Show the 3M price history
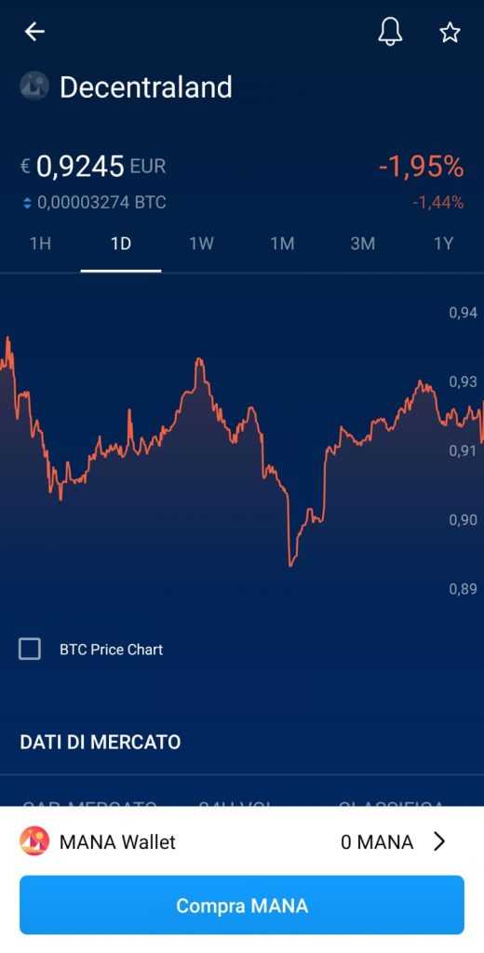Viewport: 484px width, 953px height. tap(362, 244)
